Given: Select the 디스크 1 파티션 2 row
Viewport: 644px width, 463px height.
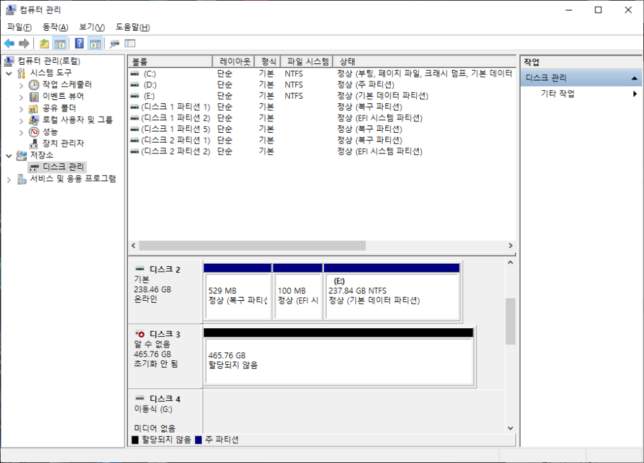Looking at the screenshot, I should point(322,118).
